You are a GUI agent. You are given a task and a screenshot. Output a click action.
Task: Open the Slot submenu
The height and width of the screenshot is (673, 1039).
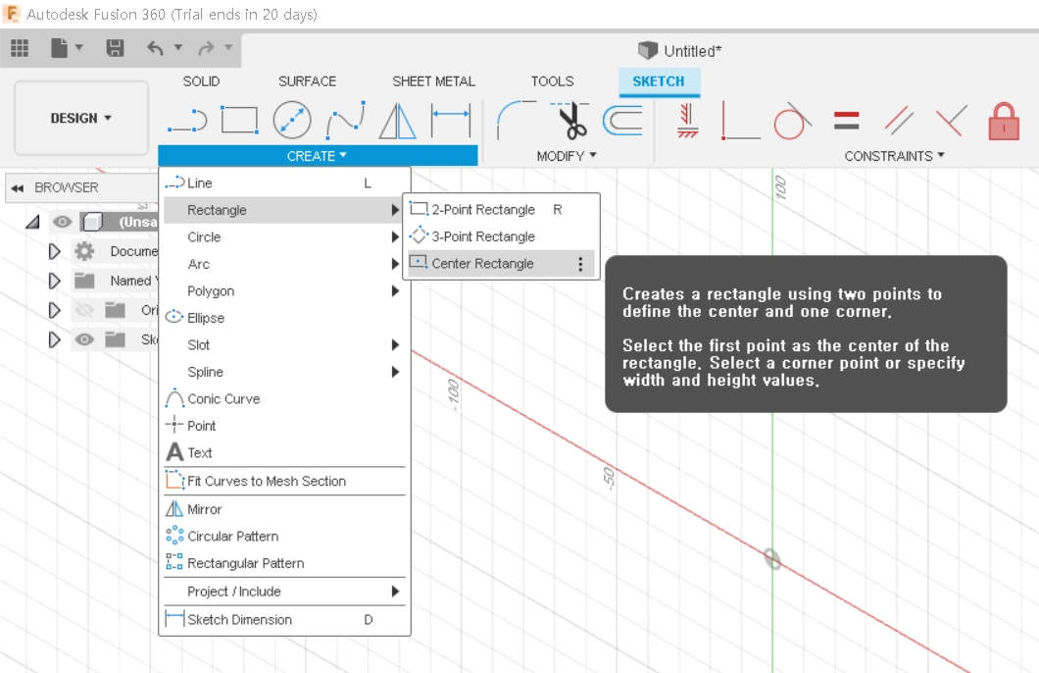[284, 344]
